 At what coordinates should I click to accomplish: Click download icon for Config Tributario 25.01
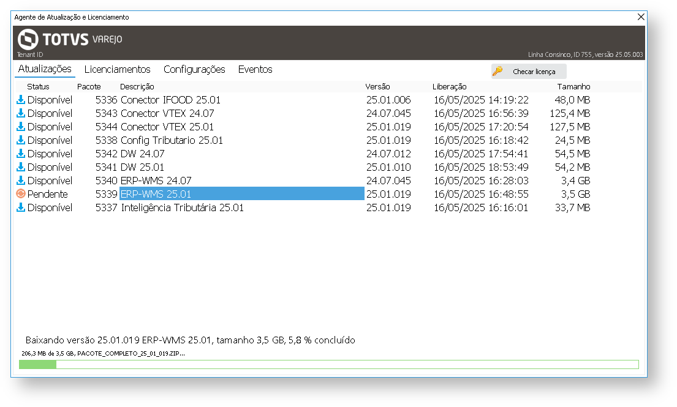(20, 140)
